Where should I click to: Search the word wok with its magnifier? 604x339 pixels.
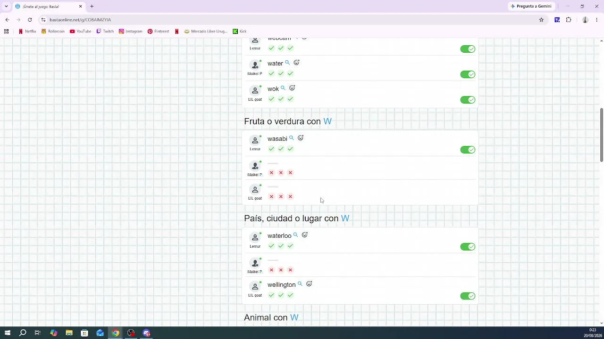click(x=283, y=88)
